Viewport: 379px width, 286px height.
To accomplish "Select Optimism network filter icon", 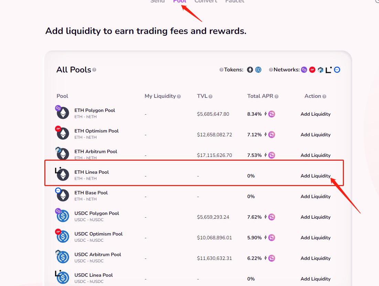I will (x=312, y=70).
